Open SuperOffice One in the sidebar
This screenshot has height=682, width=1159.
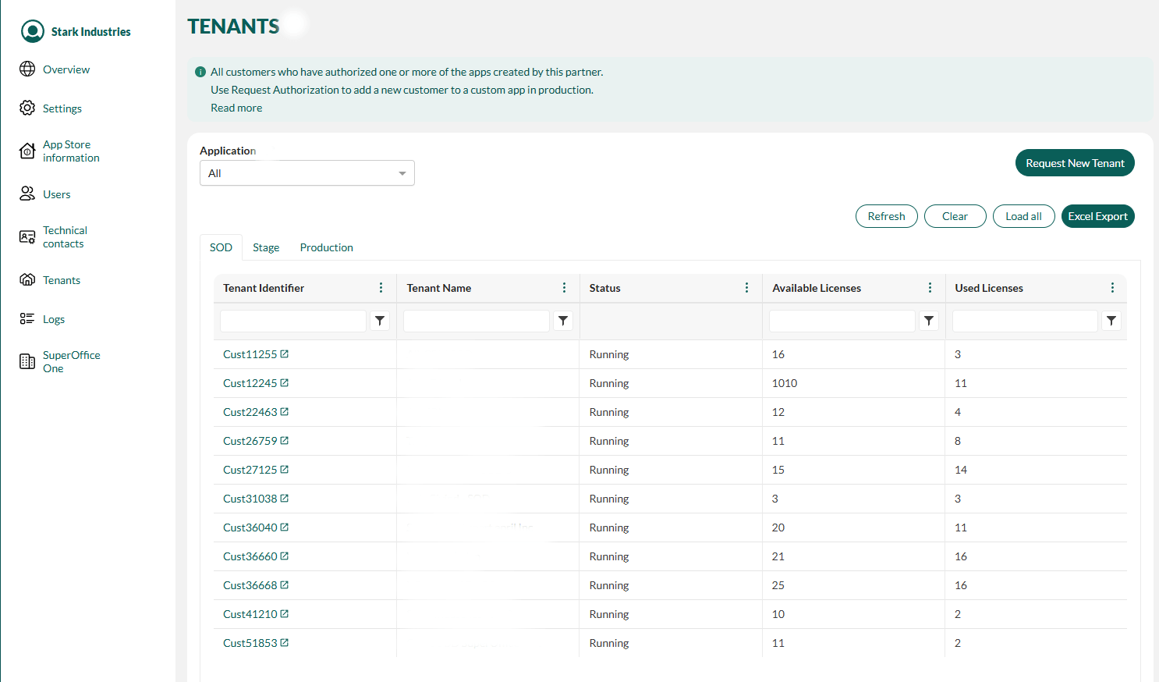point(72,362)
